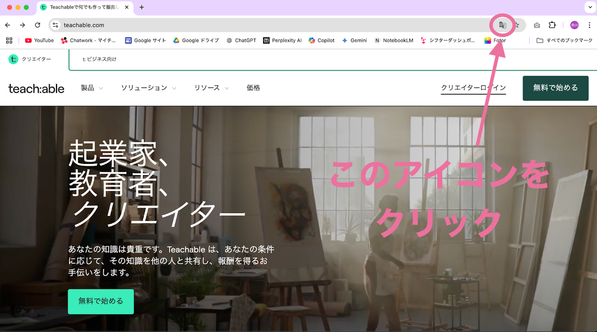Go back with the browser back arrow

click(8, 25)
